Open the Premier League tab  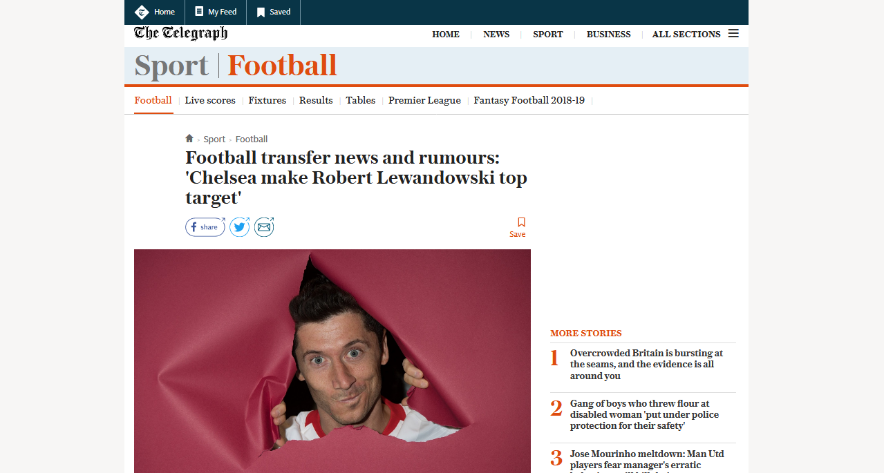click(424, 100)
